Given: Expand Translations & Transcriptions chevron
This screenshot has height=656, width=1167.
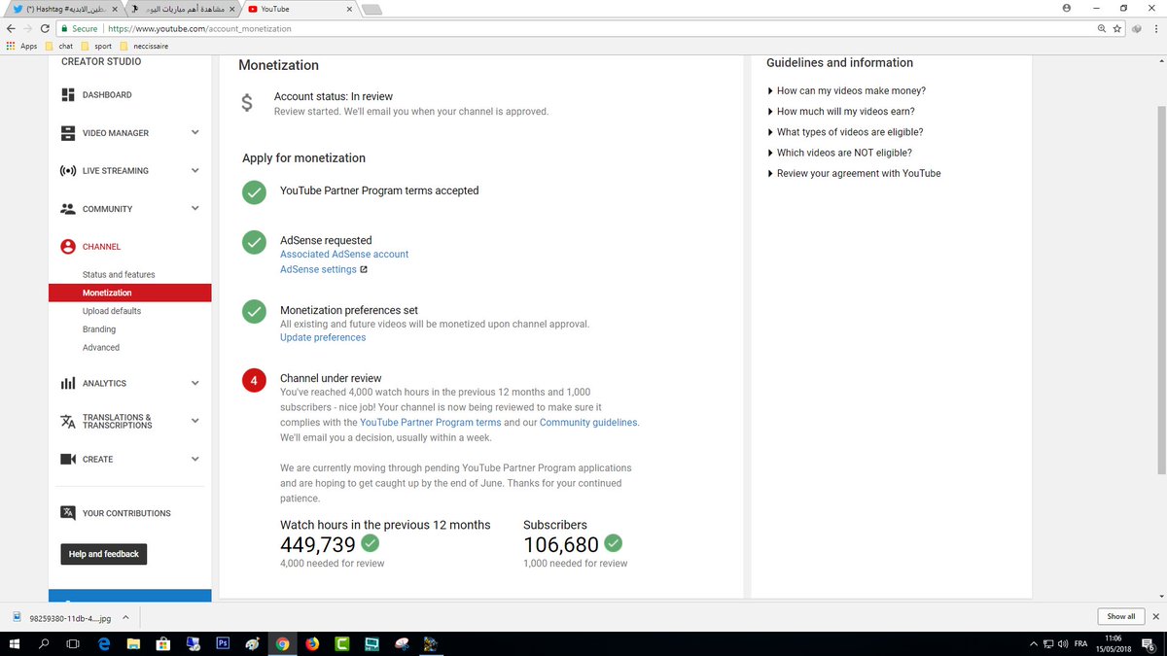Looking at the screenshot, I should 194,421.
